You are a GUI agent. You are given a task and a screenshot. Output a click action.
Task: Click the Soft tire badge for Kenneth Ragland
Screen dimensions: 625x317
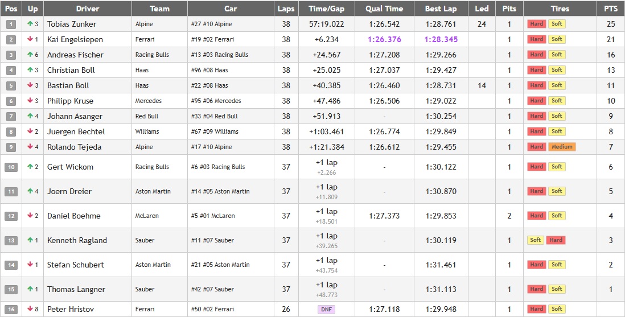coord(535,240)
